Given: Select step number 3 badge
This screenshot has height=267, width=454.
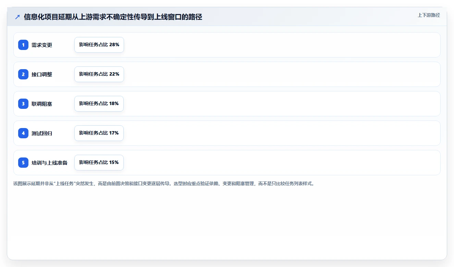Looking at the screenshot, I should (23, 104).
